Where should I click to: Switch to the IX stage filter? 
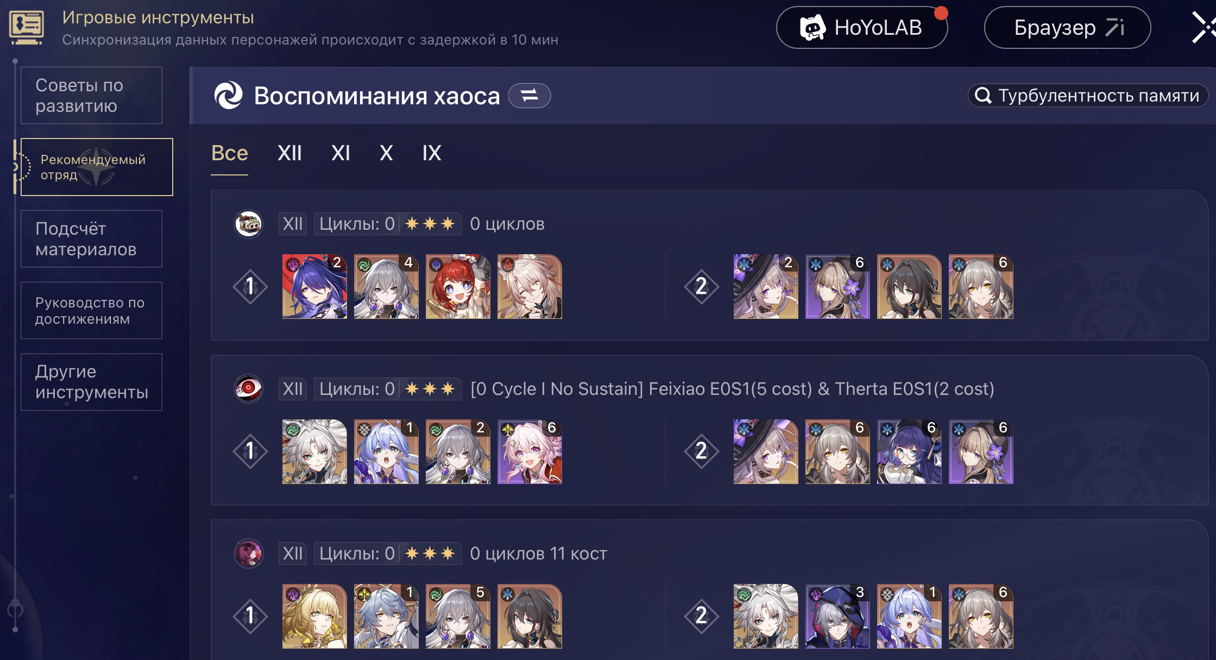pyautogui.click(x=432, y=153)
